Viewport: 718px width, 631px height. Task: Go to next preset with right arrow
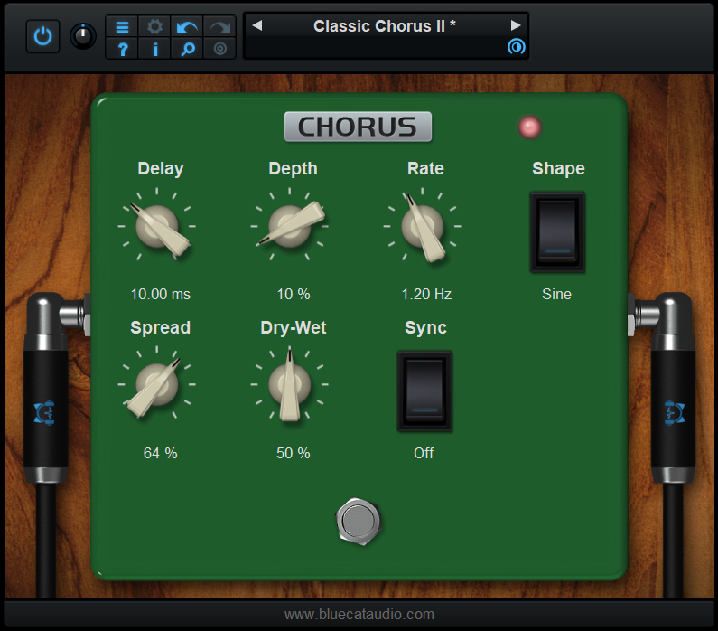516,25
